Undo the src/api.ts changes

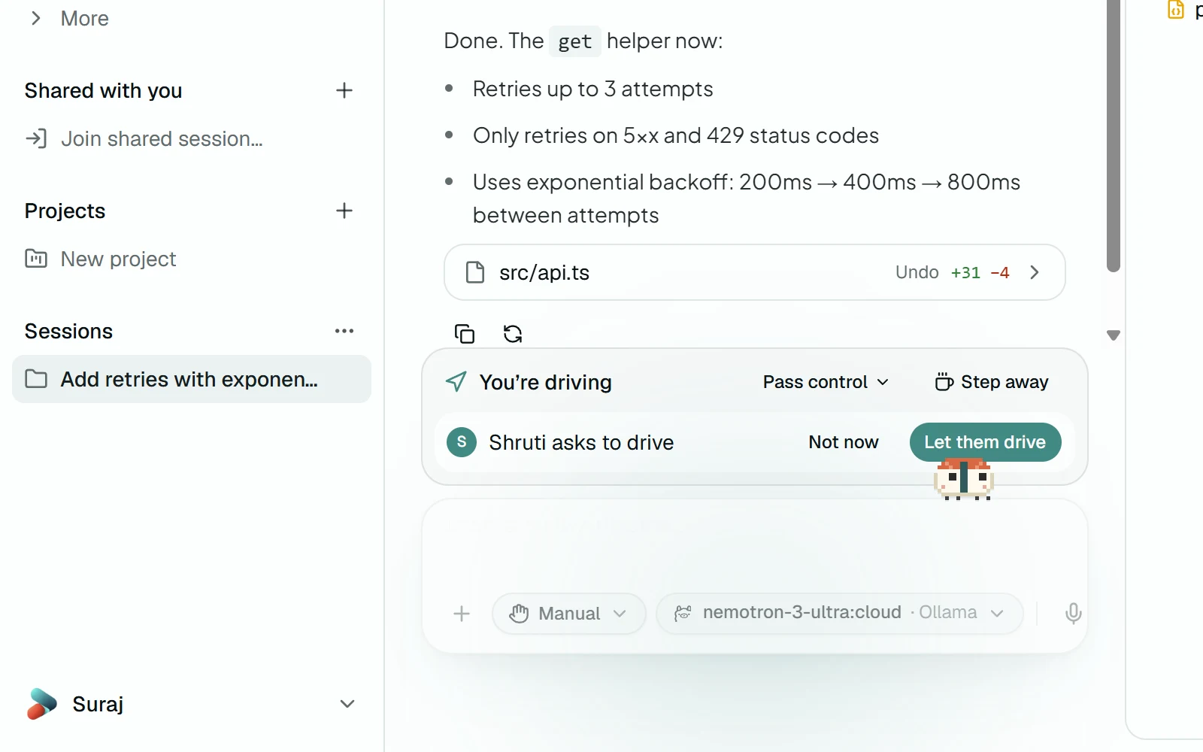(917, 272)
